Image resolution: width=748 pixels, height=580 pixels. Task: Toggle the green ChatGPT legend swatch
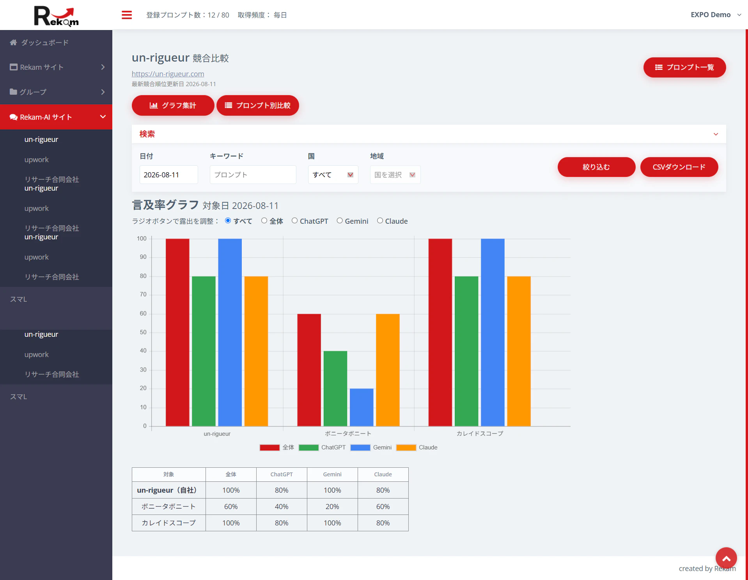[x=308, y=447]
